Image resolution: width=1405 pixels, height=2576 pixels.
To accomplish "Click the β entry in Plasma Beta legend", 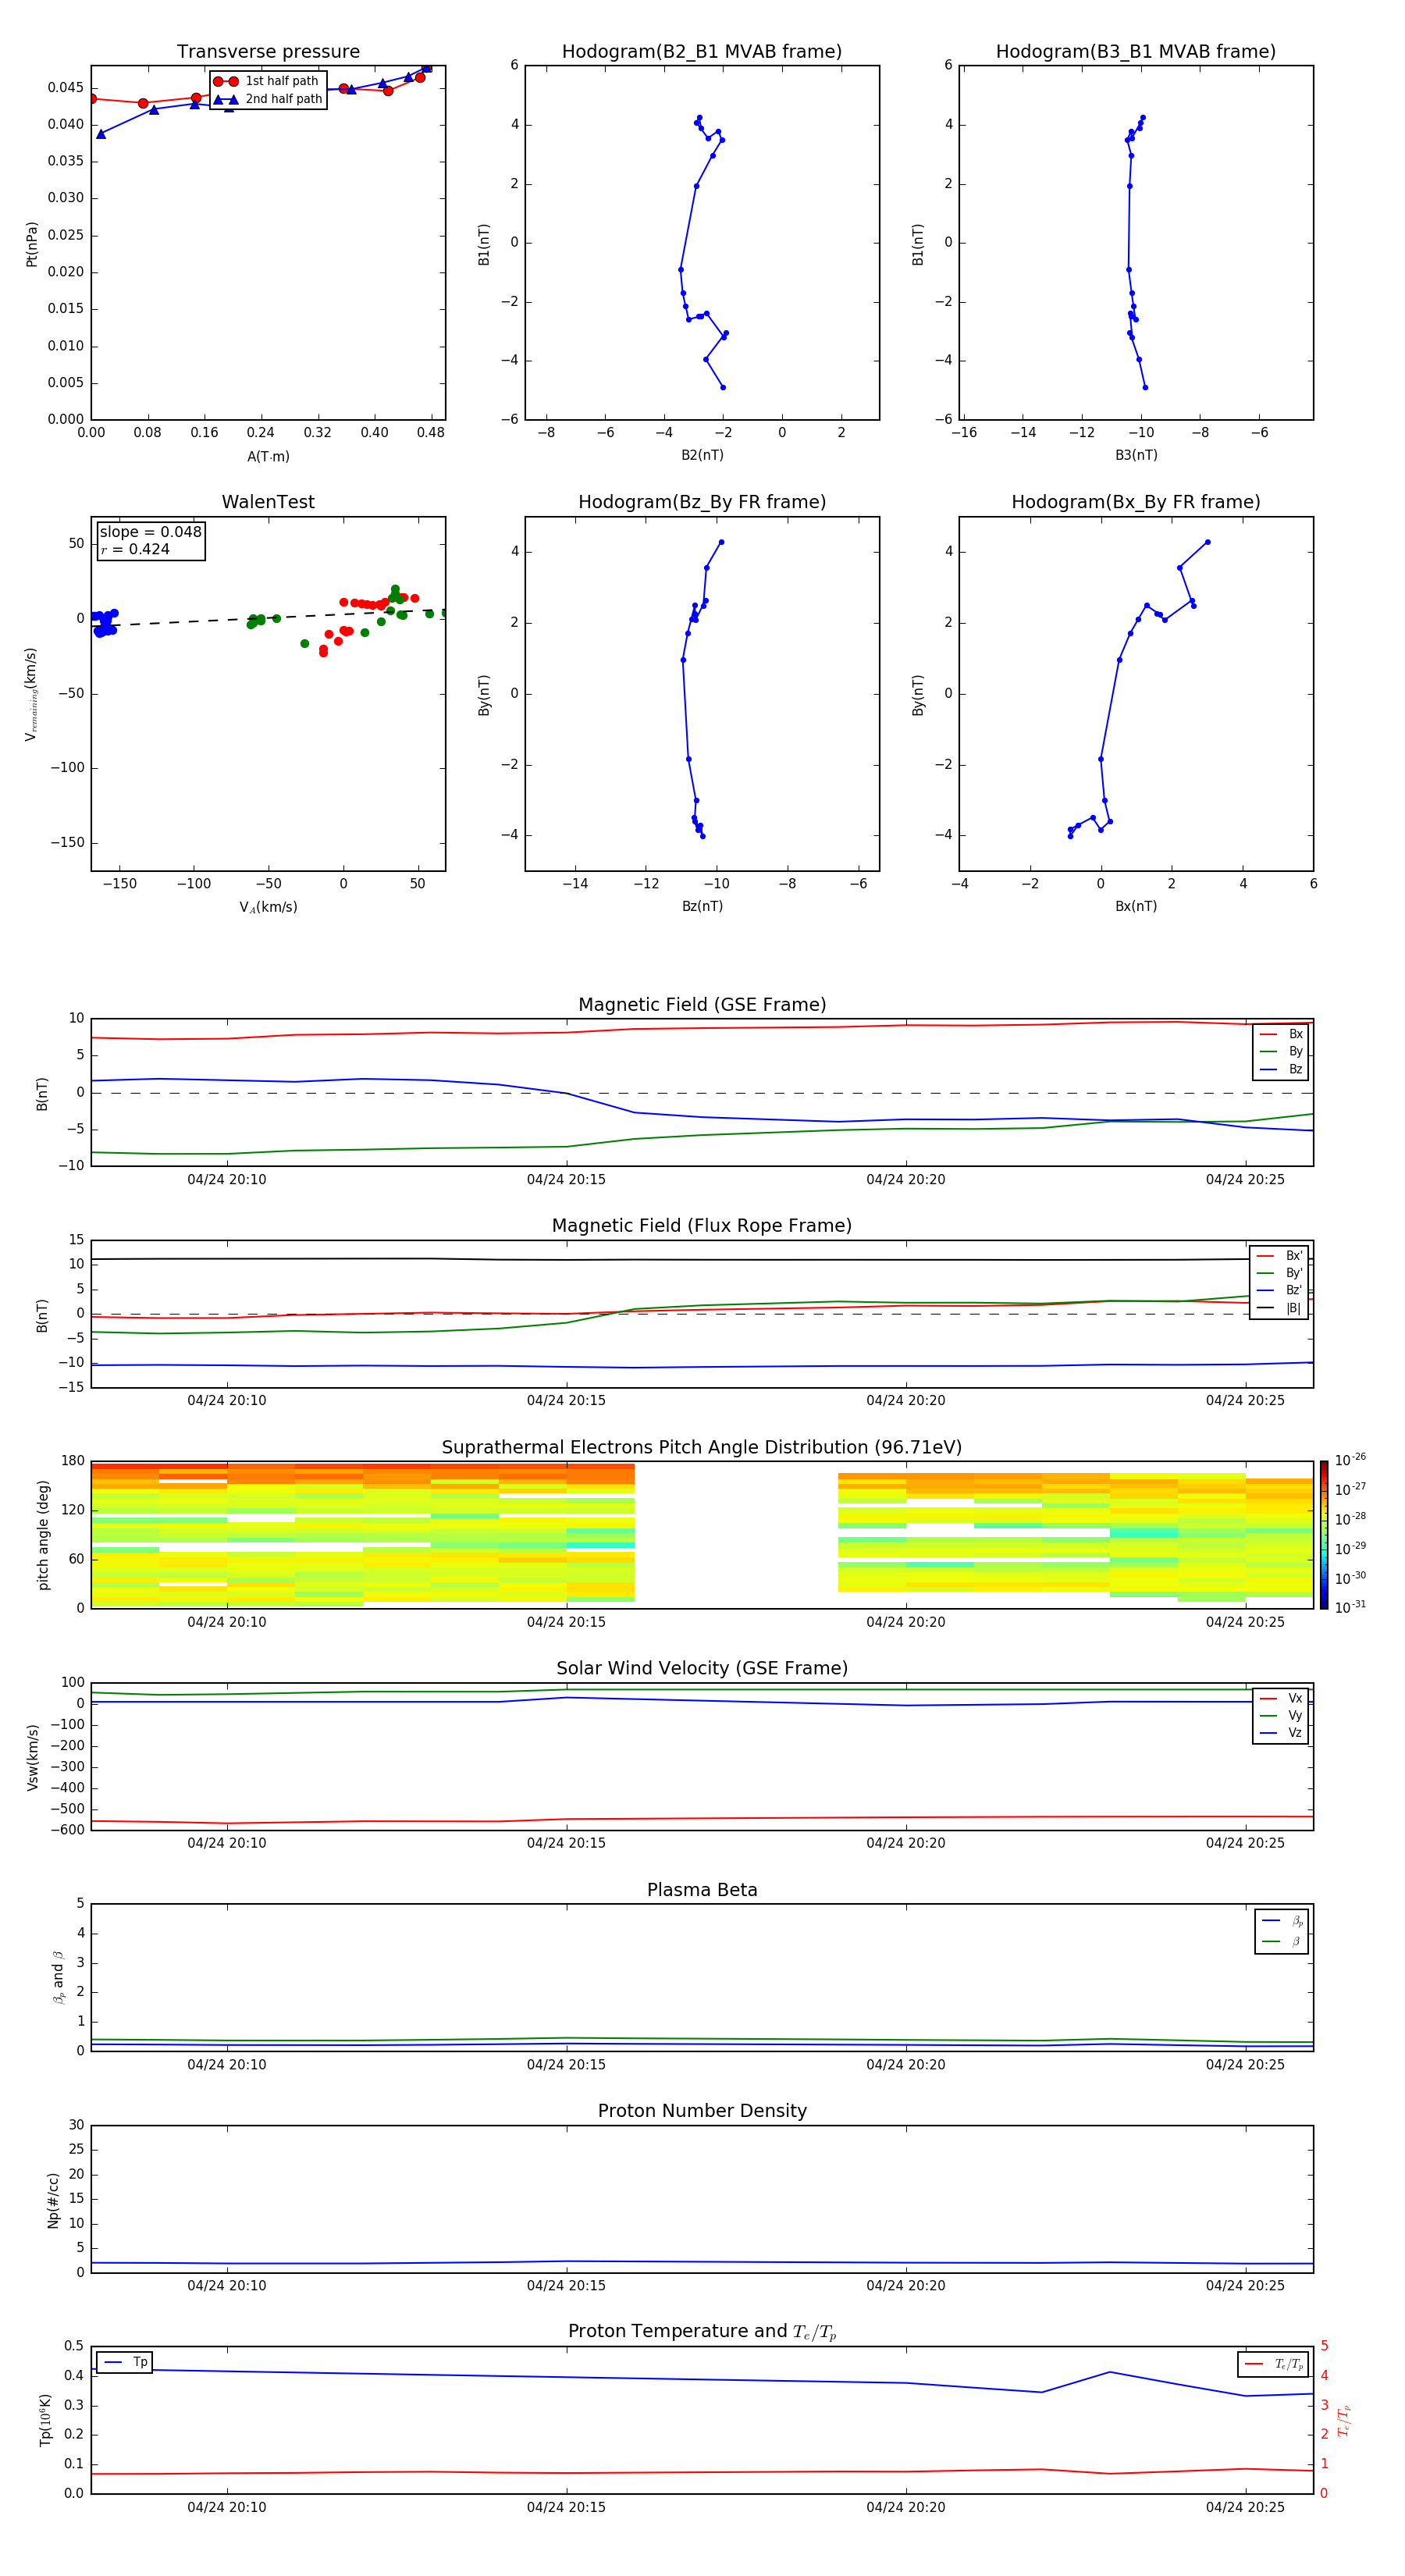I will tap(1282, 1942).
